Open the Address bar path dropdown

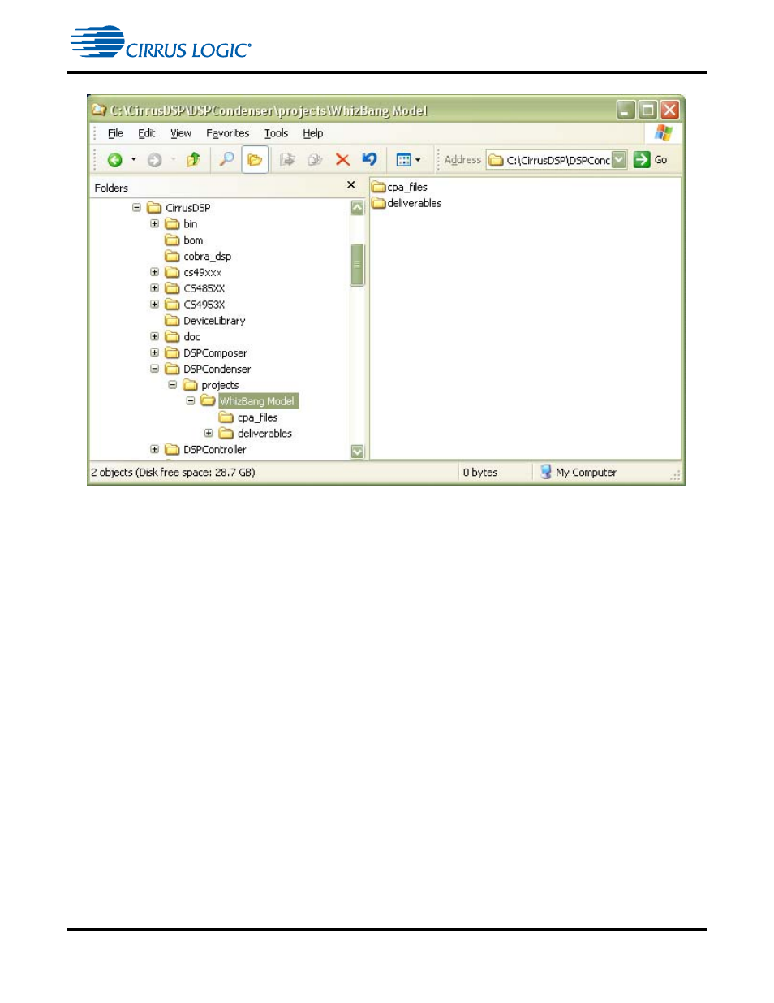click(x=619, y=160)
